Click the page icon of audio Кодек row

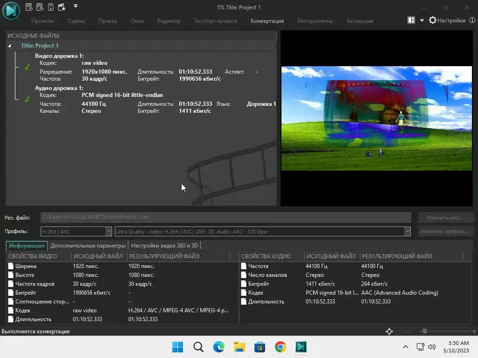tap(244, 293)
